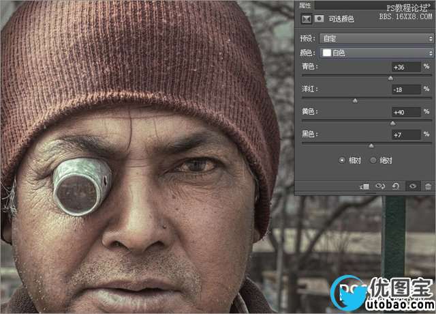Click the 青色 cyan slider handle

coord(390,78)
